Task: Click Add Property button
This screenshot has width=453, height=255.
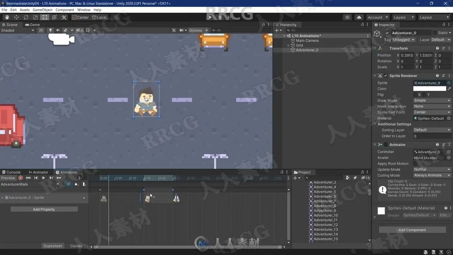Action: pyautogui.click(x=44, y=209)
